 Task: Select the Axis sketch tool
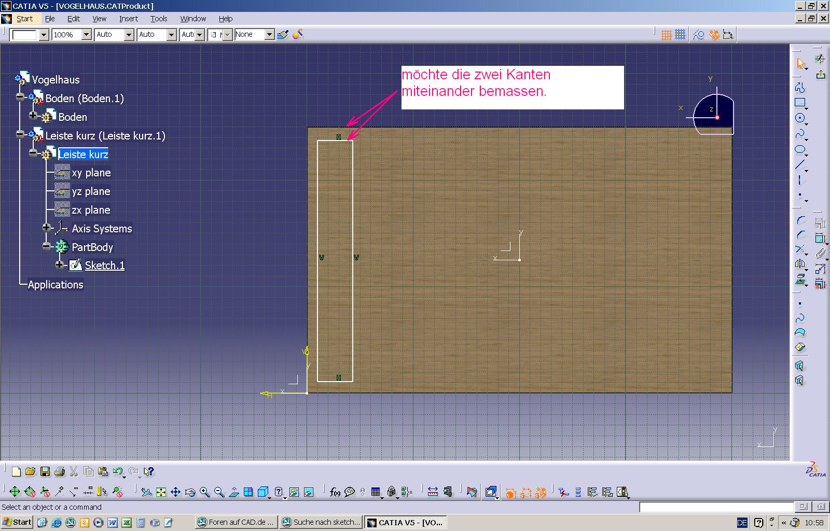coord(800,181)
